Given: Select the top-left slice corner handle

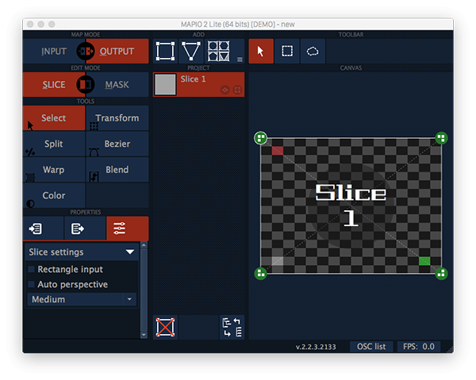Looking at the screenshot, I should coord(260,138).
